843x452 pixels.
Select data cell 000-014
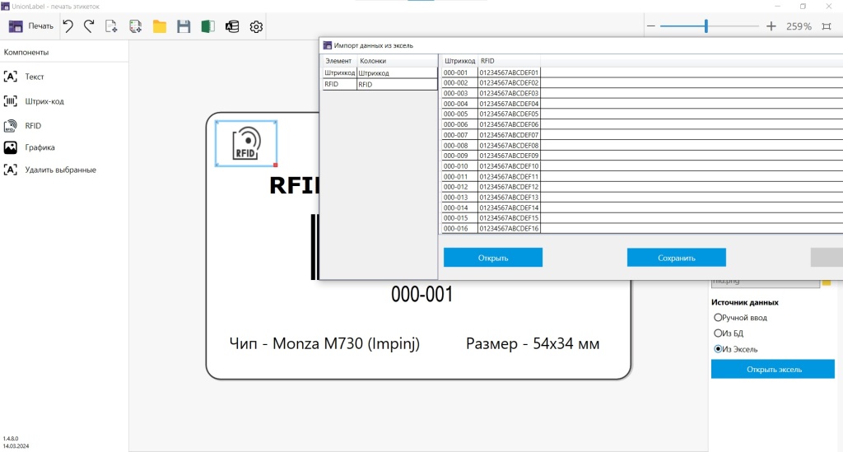point(459,207)
